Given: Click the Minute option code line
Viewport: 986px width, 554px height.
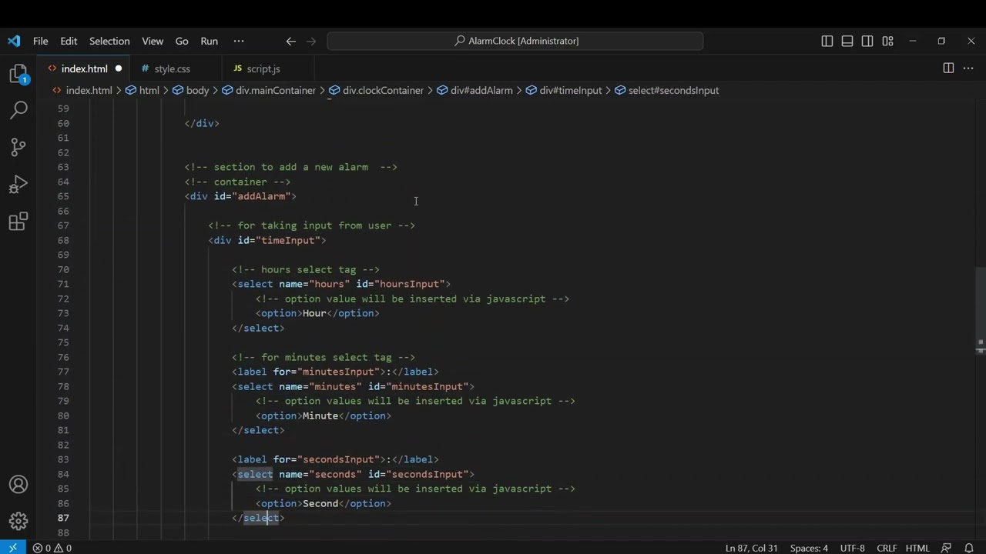Looking at the screenshot, I should coord(324,415).
